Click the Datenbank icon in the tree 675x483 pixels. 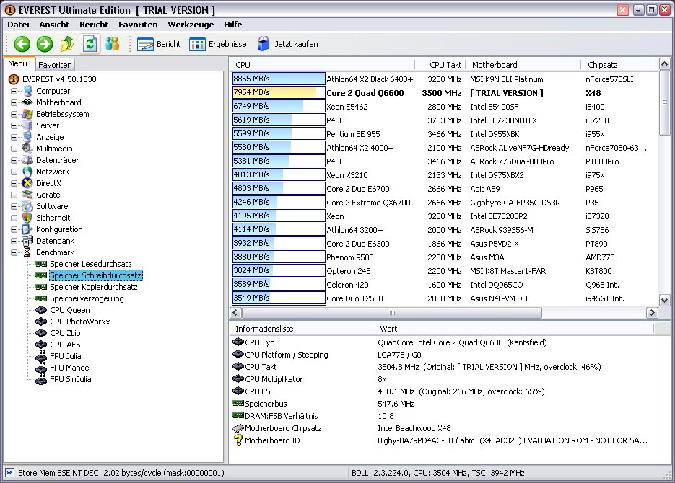27,241
